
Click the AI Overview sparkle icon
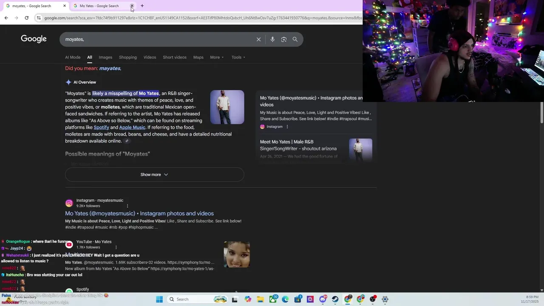click(x=68, y=82)
